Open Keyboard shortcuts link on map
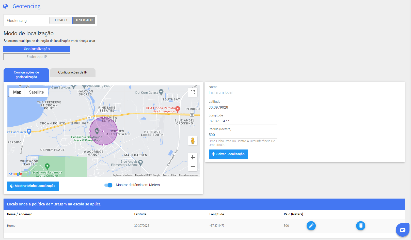411x240 pixels. click(x=122, y=175)
